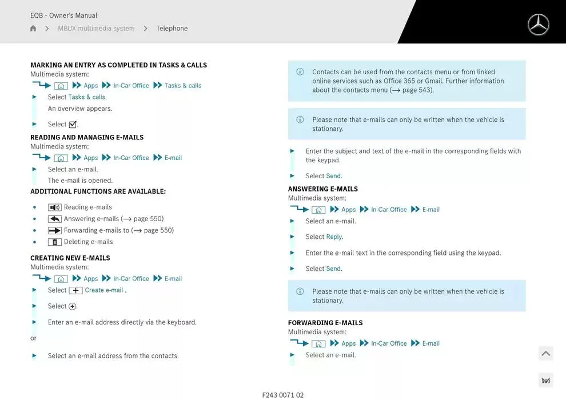Click the forward arrow icon for Forwarding e-mails

coord(54,230)
